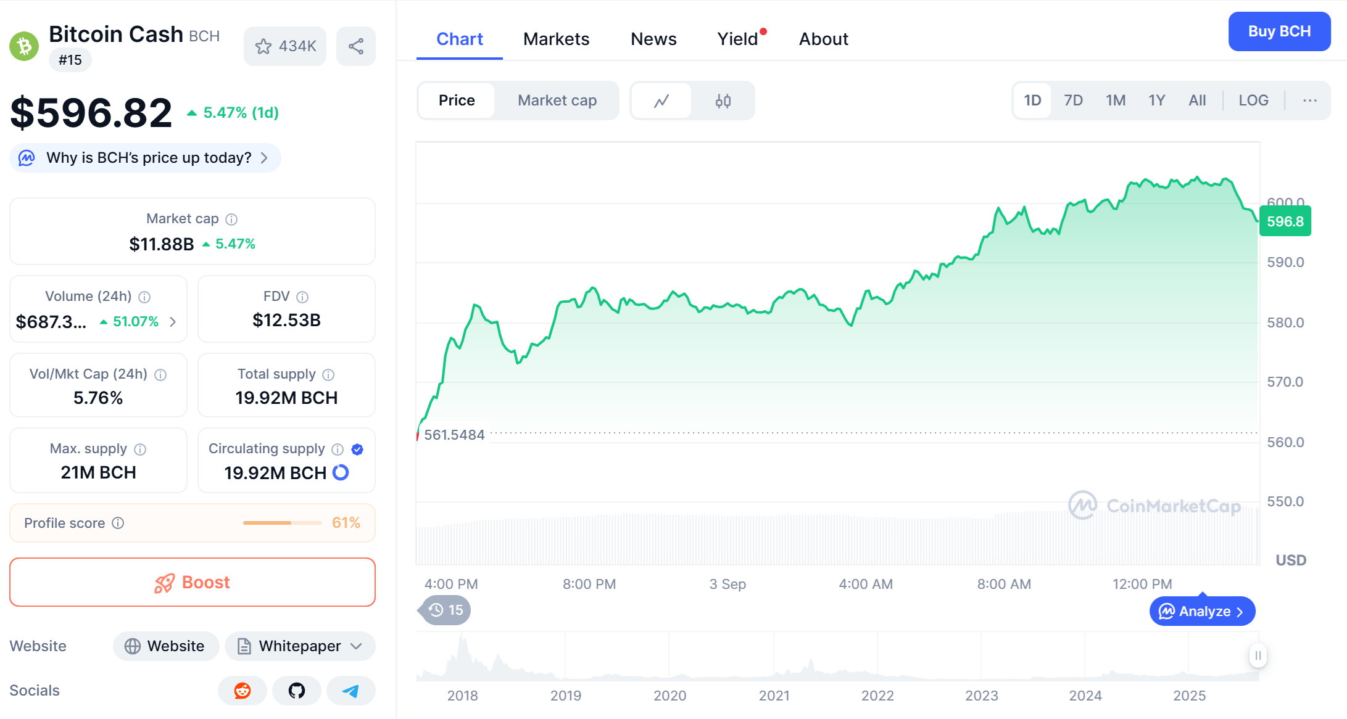Image resolution: width=1347 pixels, height=719 pixels.
Task: Click the Analyze button
Action: click(x=1202, y=611)
